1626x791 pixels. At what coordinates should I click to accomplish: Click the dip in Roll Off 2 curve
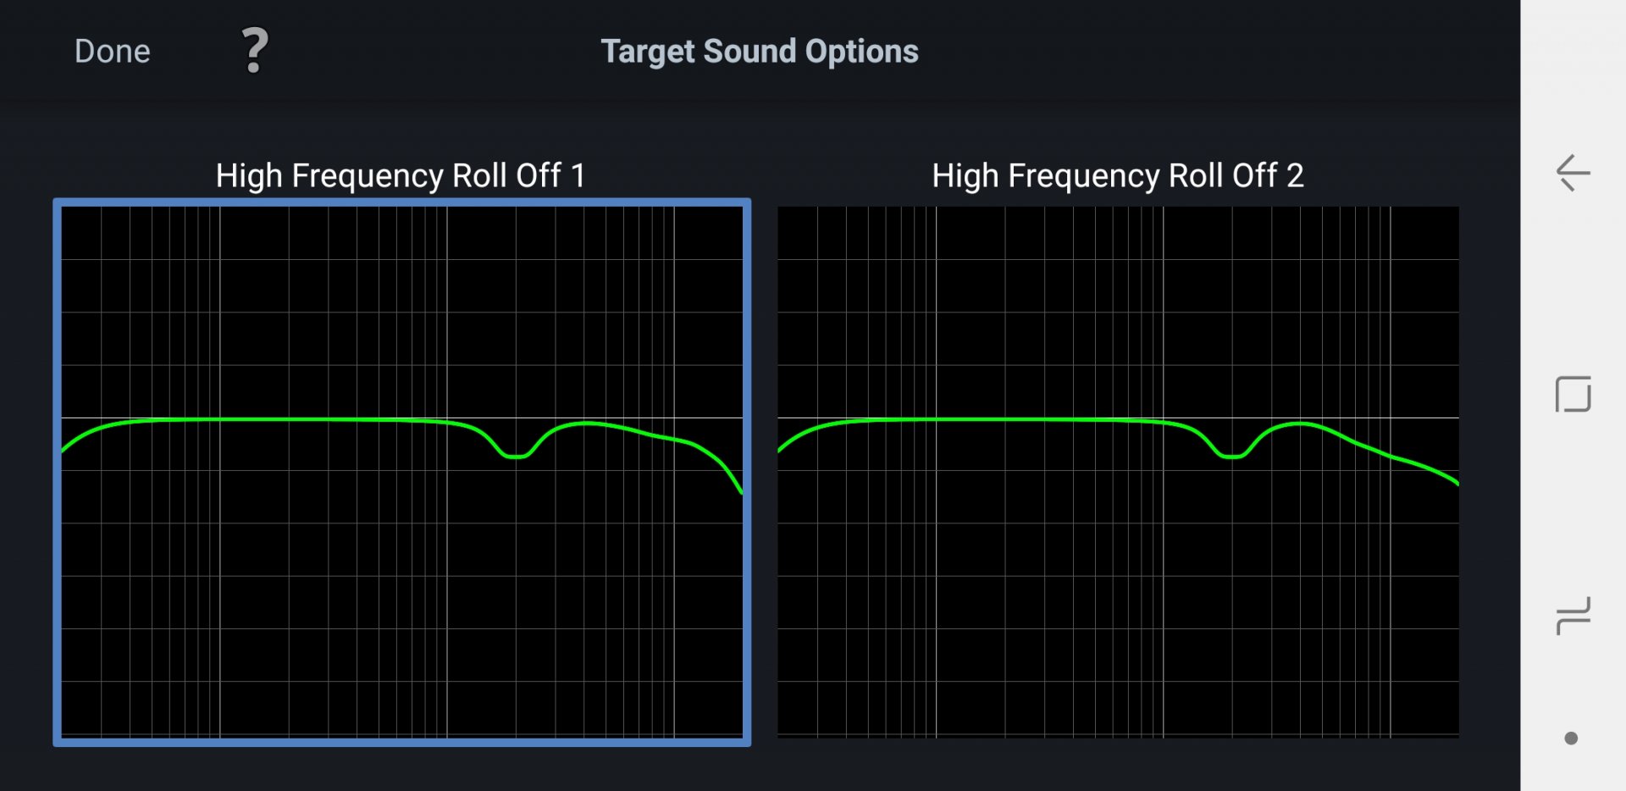tap(1231, 456)
